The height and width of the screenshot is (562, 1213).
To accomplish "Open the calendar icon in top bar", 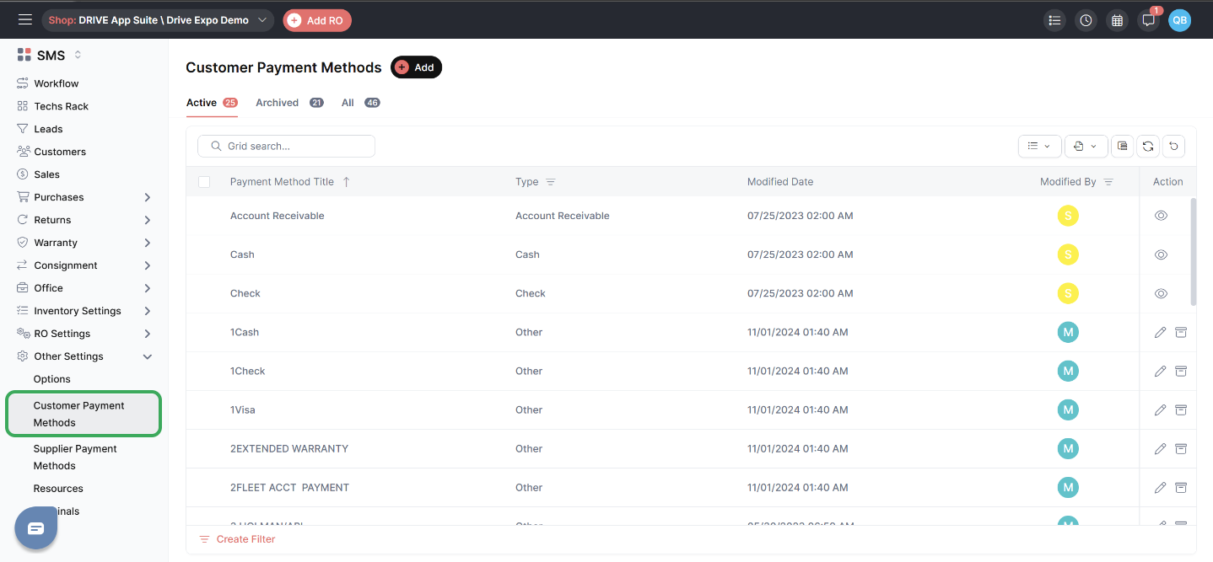I will 1117,20.
